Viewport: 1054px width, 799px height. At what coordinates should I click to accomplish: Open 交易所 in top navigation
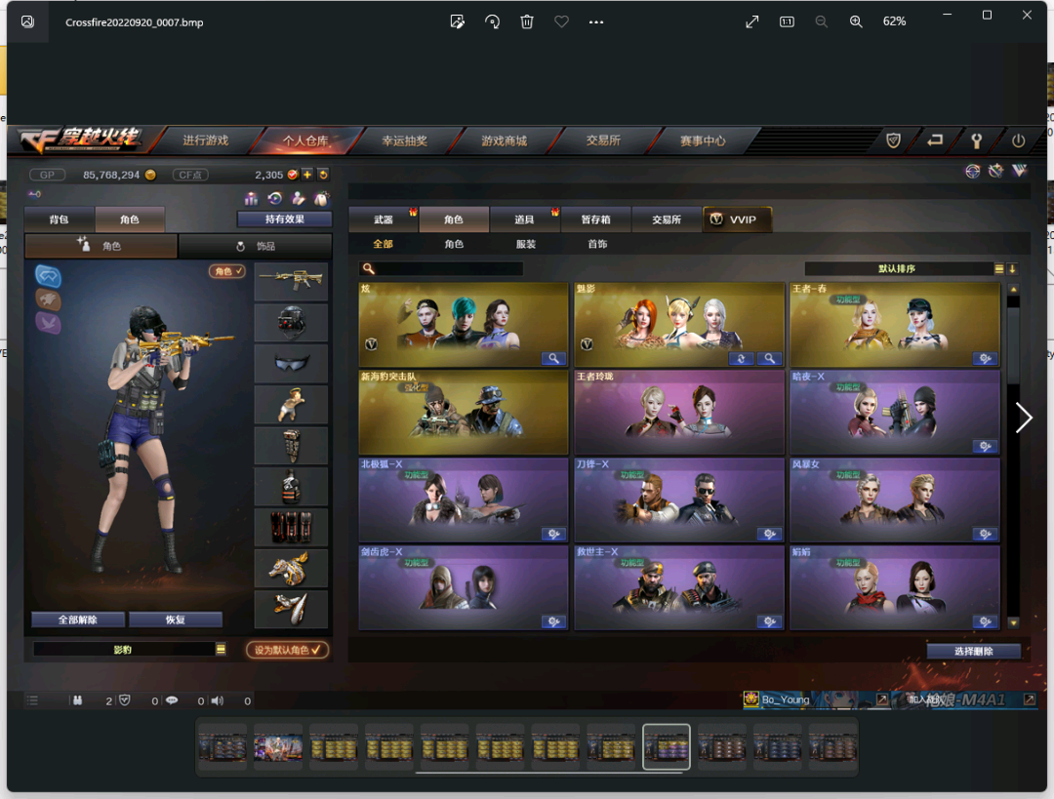[603, 140]
